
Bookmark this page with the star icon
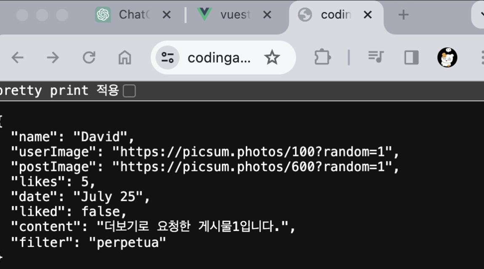coord(272,57)
